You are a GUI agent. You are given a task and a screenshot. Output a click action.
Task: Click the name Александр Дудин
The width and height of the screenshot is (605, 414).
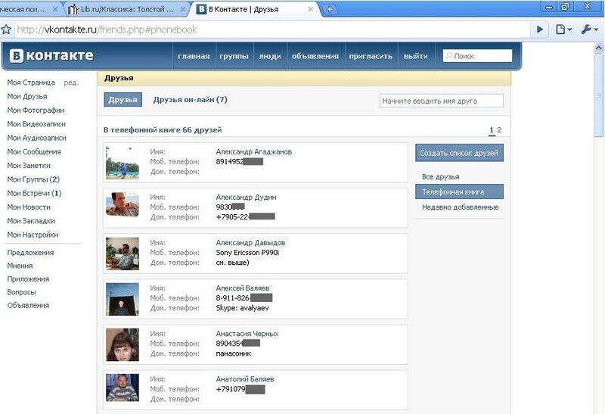[247, 198]
